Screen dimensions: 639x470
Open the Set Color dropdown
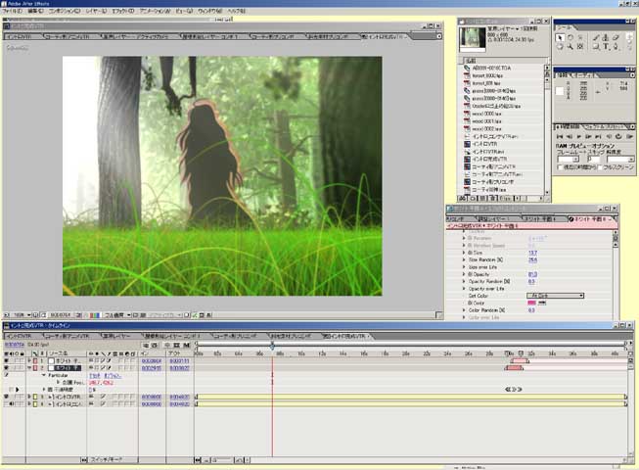[556, 296]
